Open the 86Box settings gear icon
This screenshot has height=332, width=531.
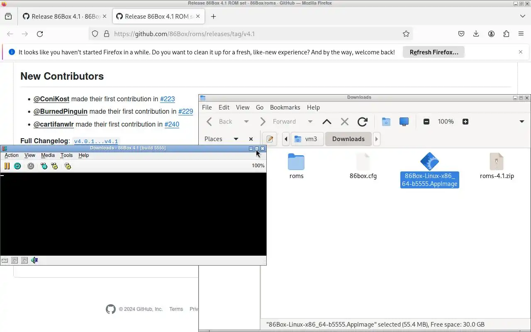tap(68, 166)
